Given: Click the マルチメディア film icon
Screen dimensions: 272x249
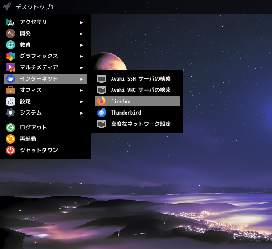Looking at the screenshot, I should [10, 67].
